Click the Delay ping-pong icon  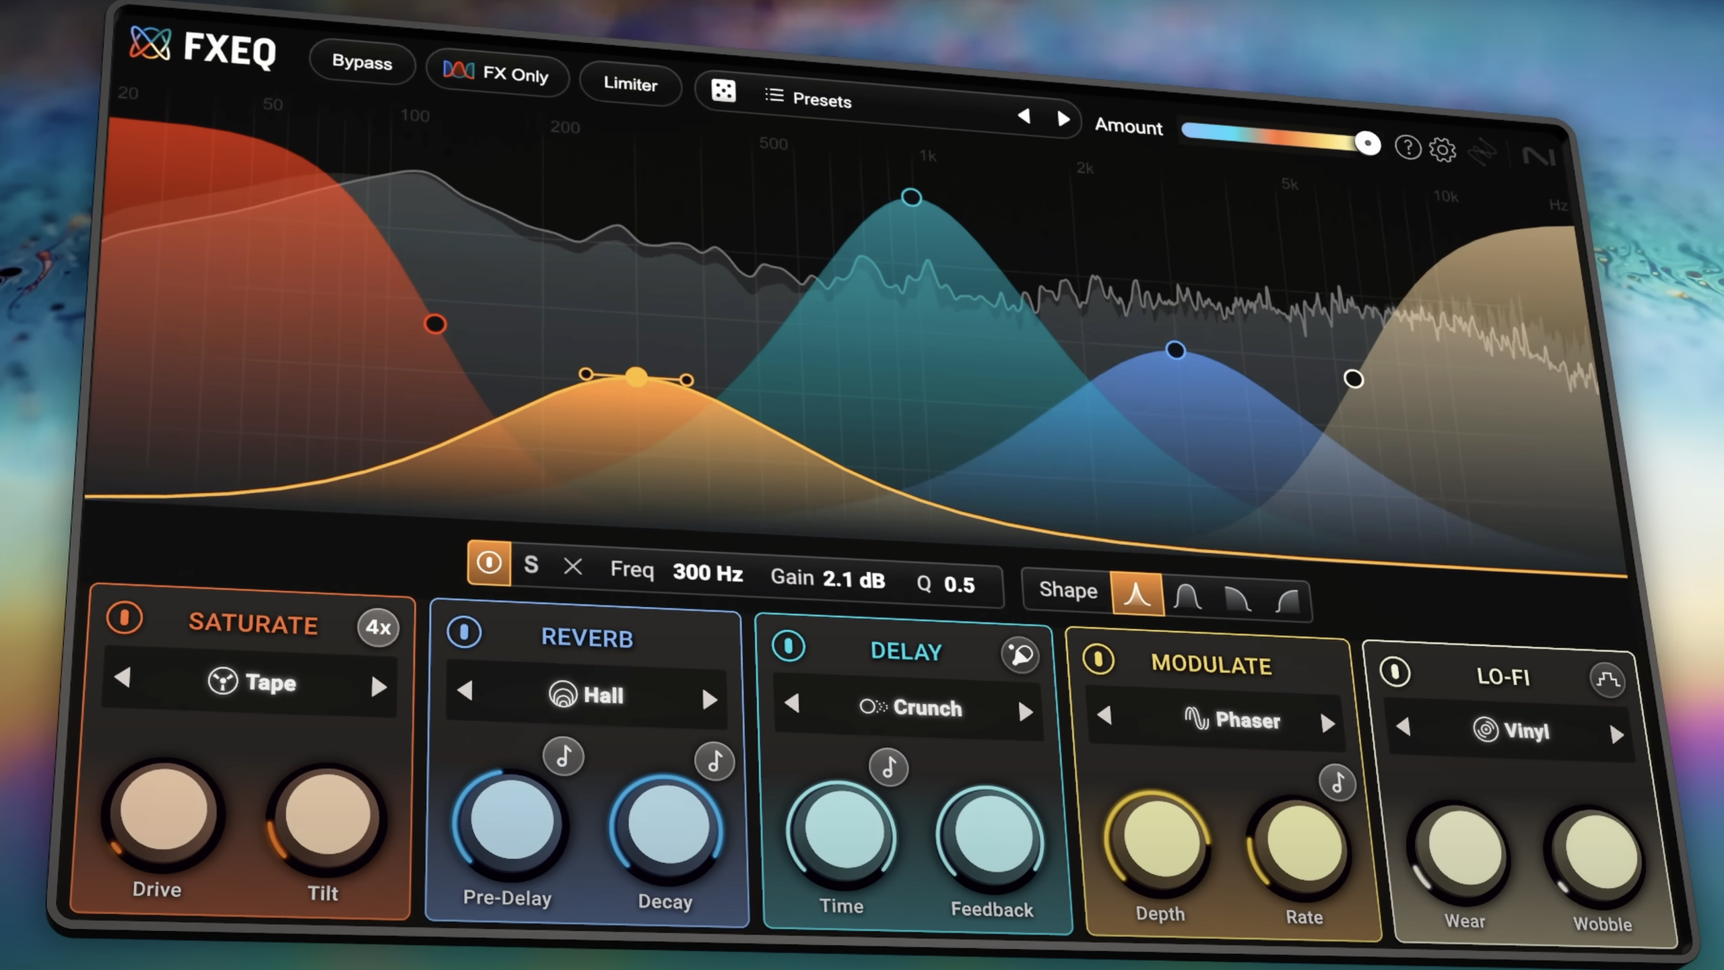(1020, 655)
